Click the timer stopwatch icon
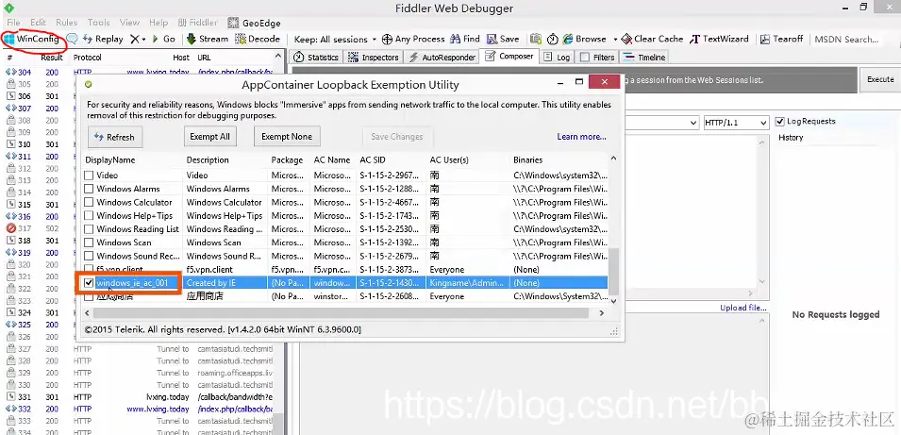Viewport: 901px width, 435px height. click(x=552, y=39)
